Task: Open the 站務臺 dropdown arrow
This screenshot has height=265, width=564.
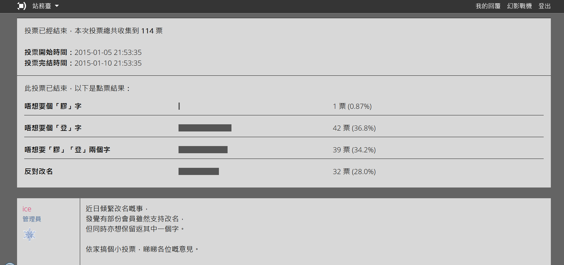Action: click(x=57, y=6)
